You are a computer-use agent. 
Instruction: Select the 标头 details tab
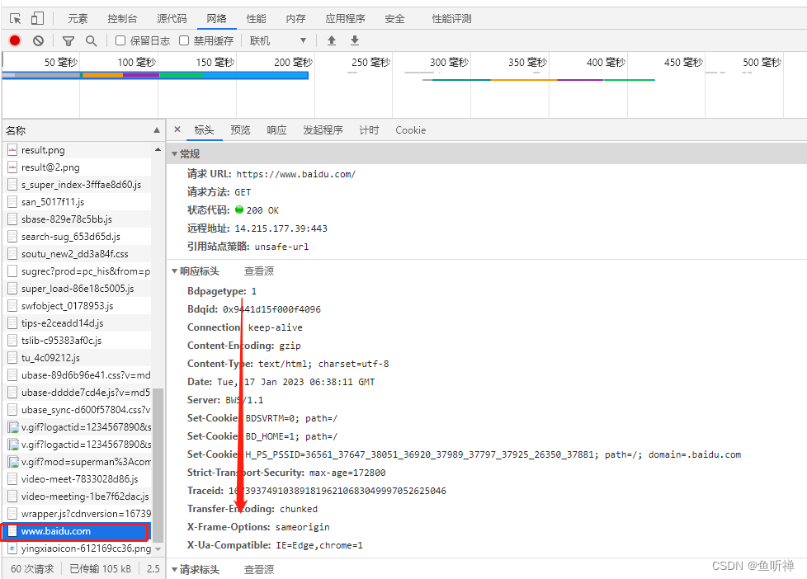pos(204,130)
